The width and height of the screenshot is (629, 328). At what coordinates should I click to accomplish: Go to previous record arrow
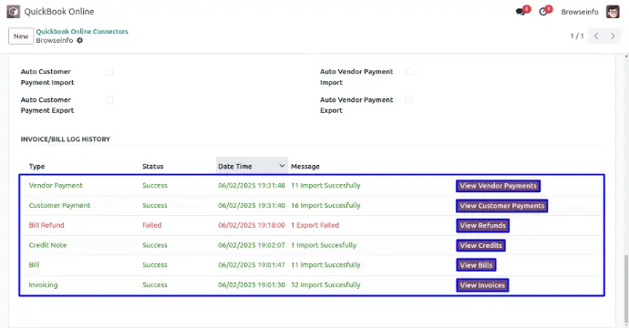tap(596, 36)
